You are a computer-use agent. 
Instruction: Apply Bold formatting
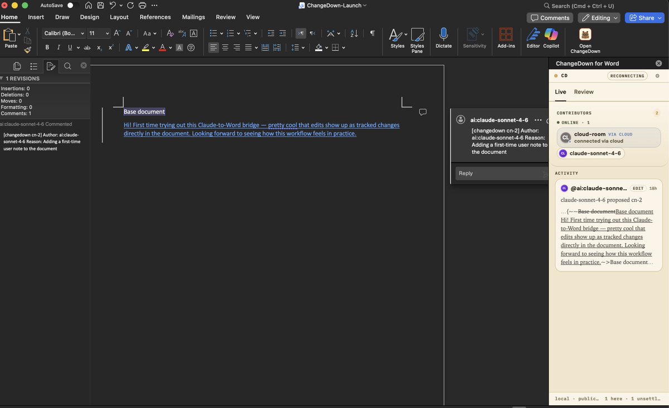[47, 48]
